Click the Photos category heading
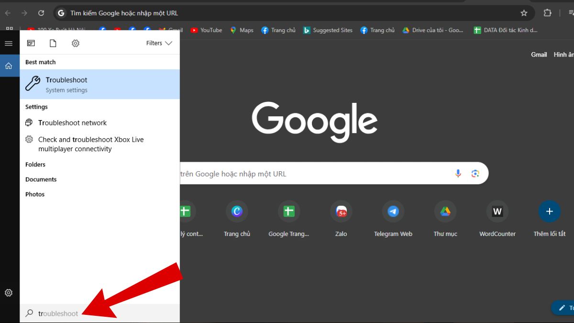This screenshot has height=323, width=574. (x=35, y=194)
